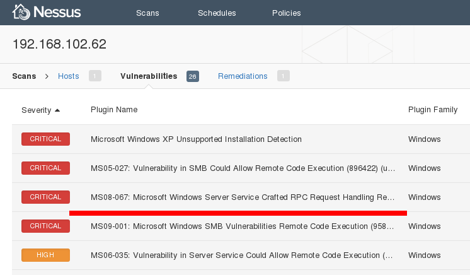Open the Policies menu
The width and height of the screenshot is (470, 275).
(286, 13)
